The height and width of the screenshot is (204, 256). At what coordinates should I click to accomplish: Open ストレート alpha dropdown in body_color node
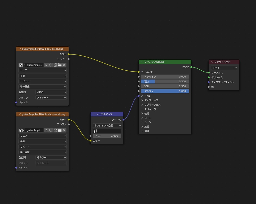(x=51, y=98)
